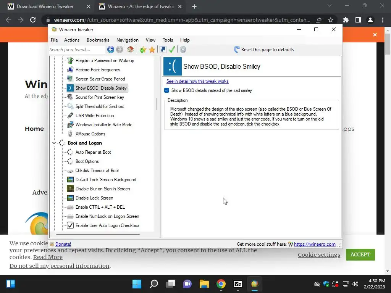
Task: Select the Show BSOD, Disable Smiley tree row
Action: pos(97,88)
